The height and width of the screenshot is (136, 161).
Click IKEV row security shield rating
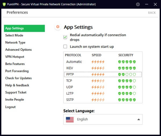pos(127,68)
